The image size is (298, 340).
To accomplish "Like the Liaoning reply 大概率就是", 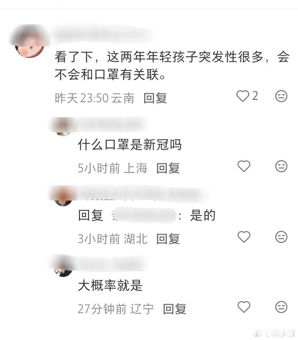I will (x=244, y=307).
